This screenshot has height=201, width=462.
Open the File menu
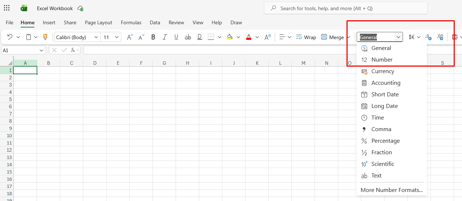pyautogui.click(x=10, y=22)
